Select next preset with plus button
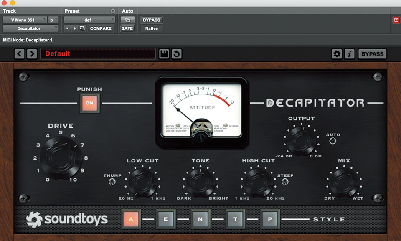Viewport: 401px width, 241px height. coord(74,28)
